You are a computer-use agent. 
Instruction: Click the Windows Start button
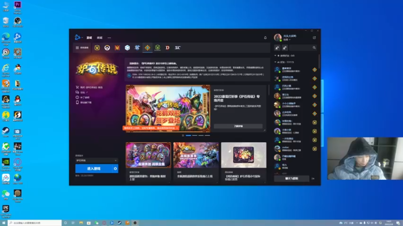(x=4, y=223)
